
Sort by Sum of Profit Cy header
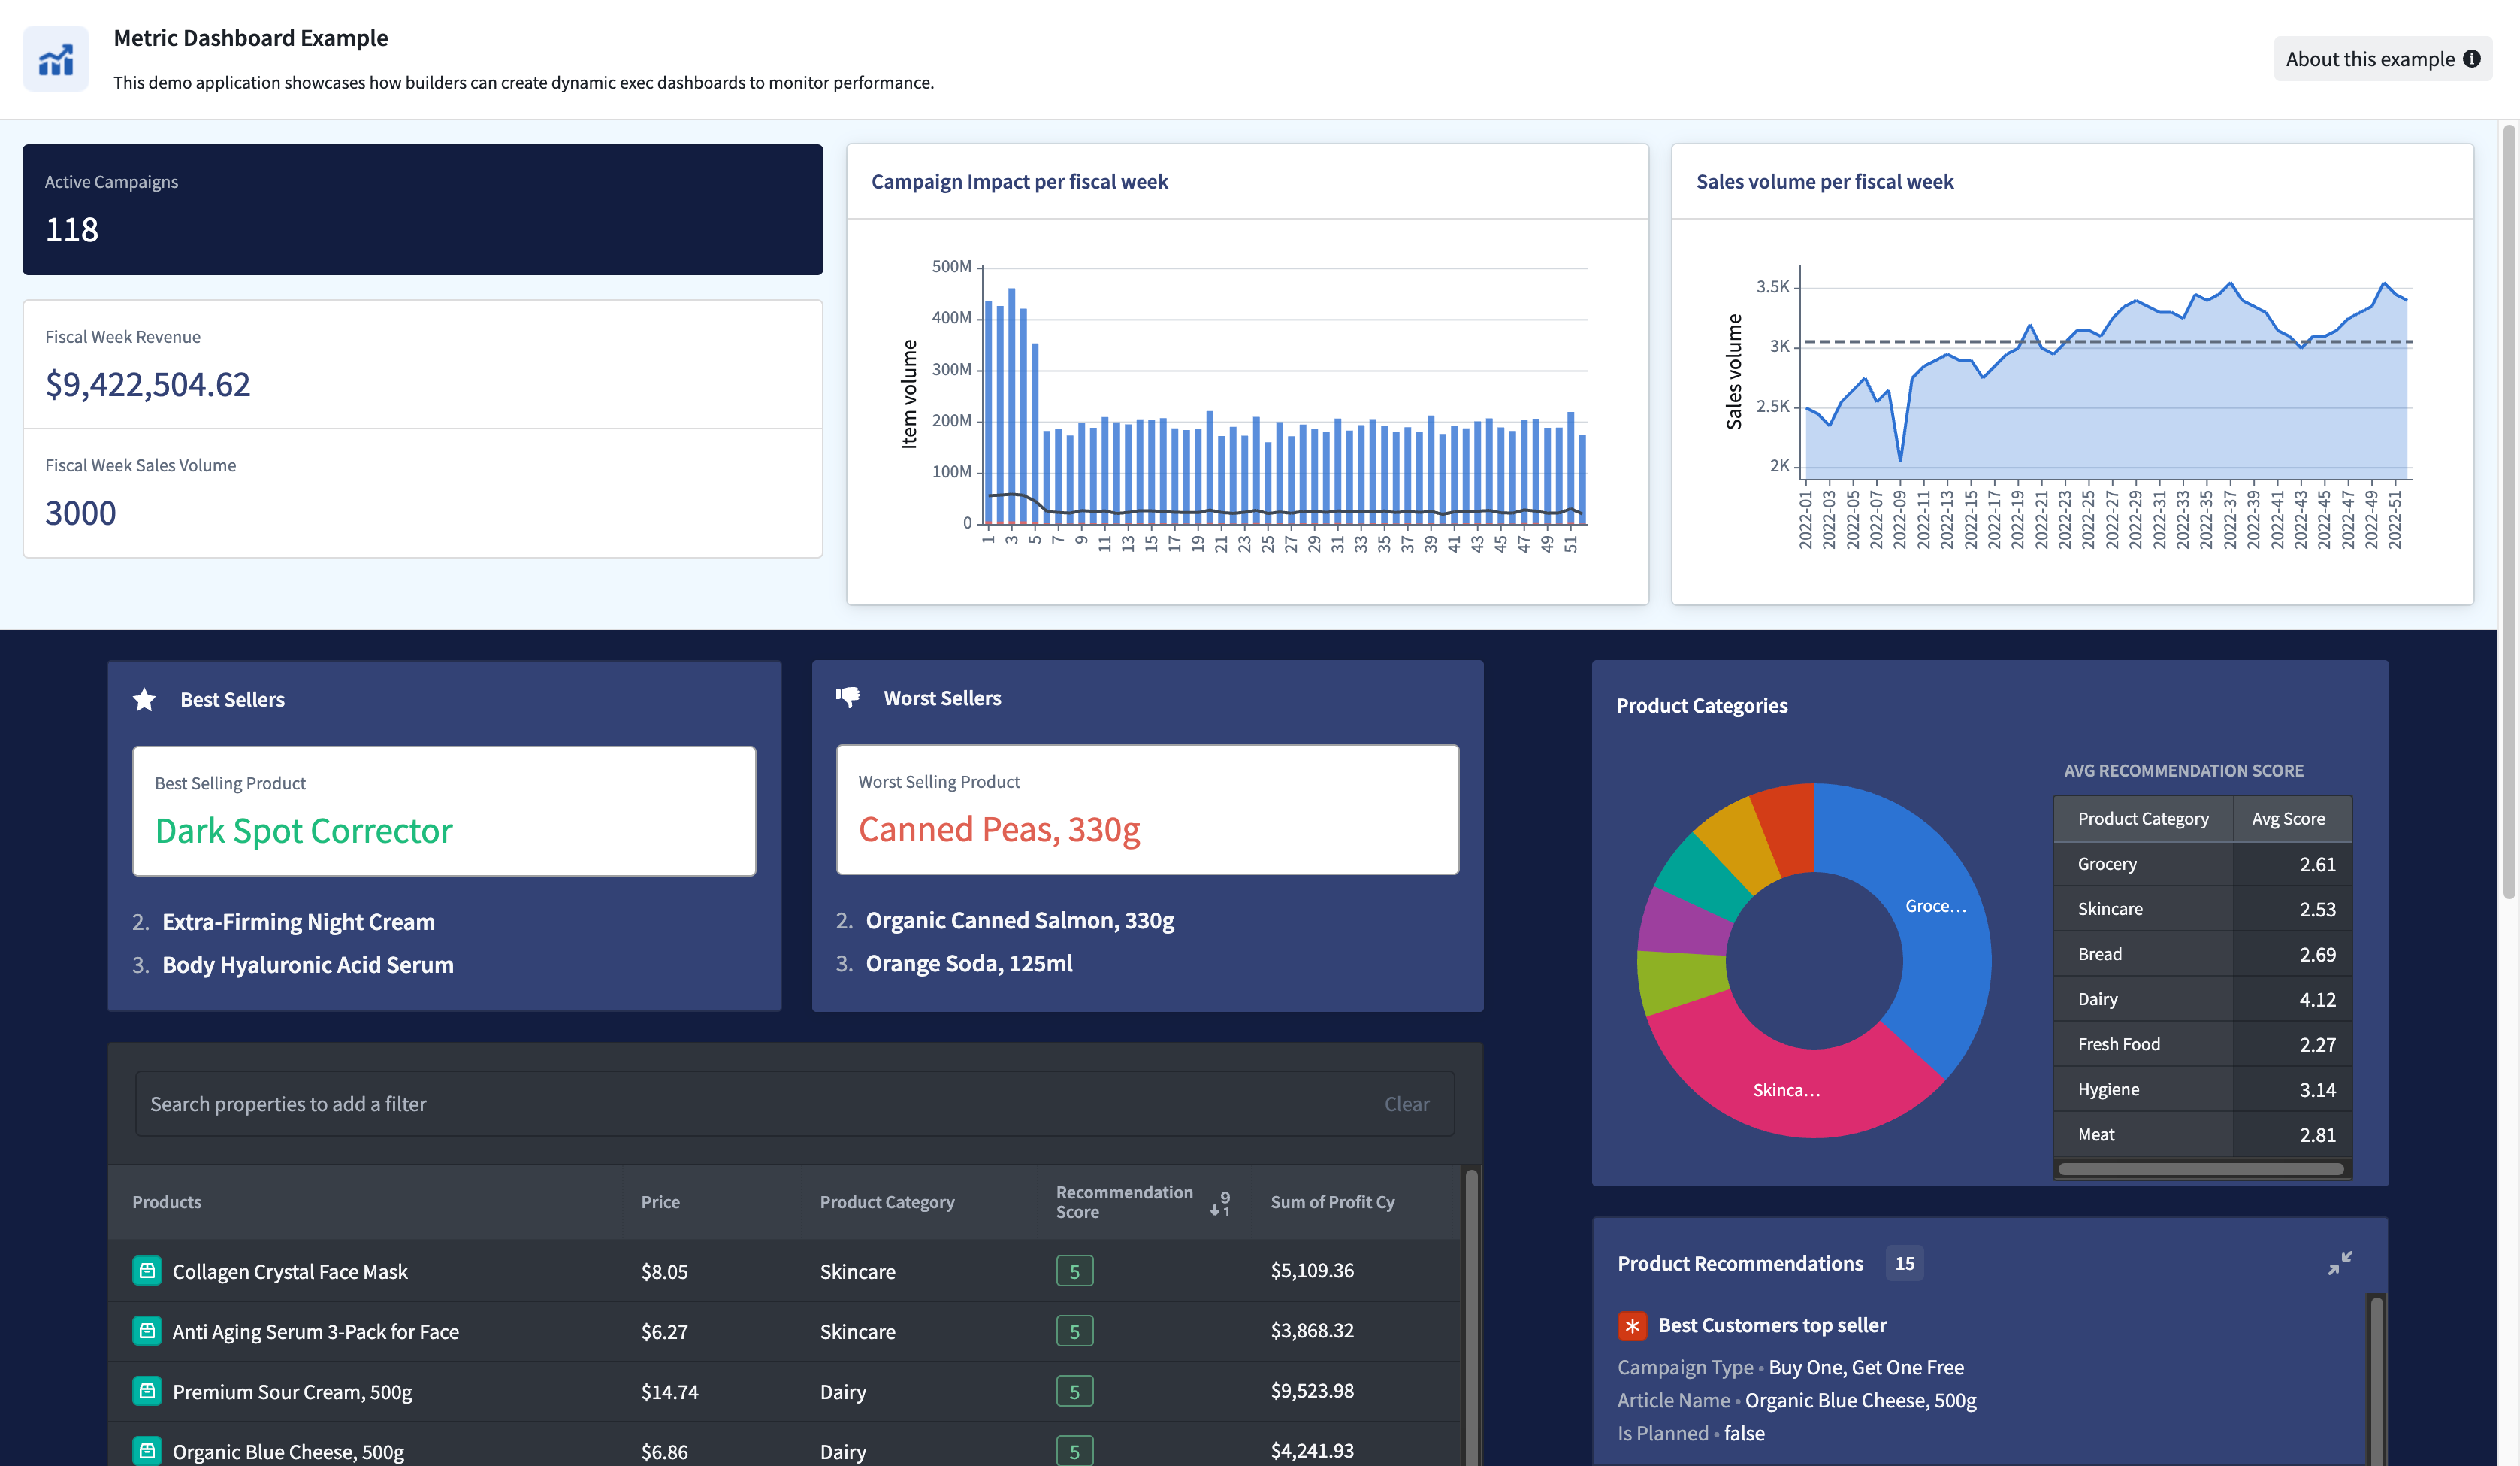1332,1202
